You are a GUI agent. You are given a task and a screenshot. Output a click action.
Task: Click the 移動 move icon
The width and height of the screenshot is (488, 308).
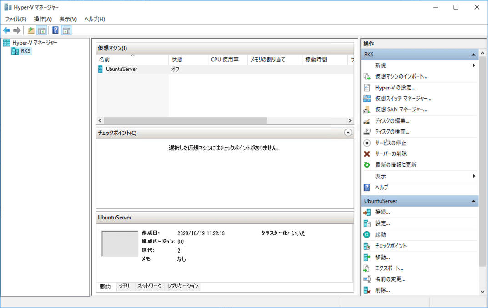(x=367, y=257)
